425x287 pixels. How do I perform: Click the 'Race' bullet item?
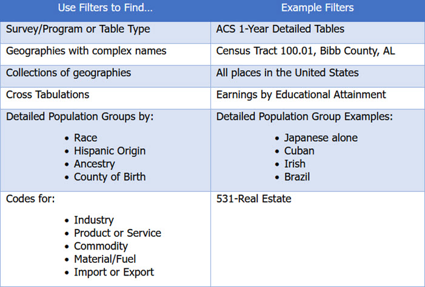pos(85,138)
